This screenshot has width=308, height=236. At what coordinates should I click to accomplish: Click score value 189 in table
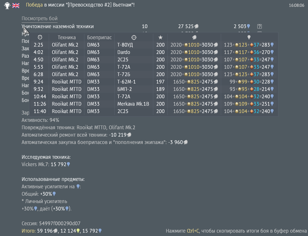160,89
